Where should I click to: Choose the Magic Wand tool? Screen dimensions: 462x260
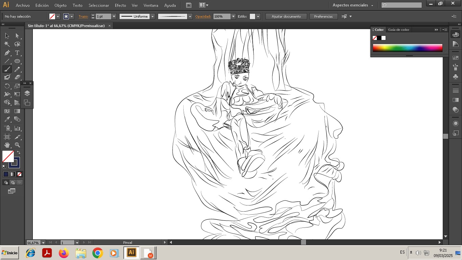click(7, 44)
